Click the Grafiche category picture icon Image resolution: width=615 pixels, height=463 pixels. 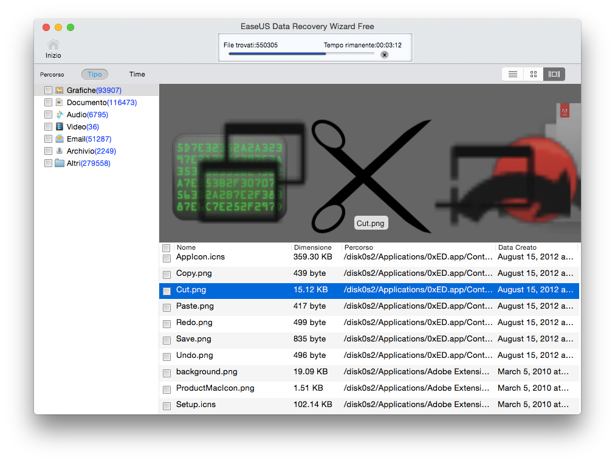[59, 90]
